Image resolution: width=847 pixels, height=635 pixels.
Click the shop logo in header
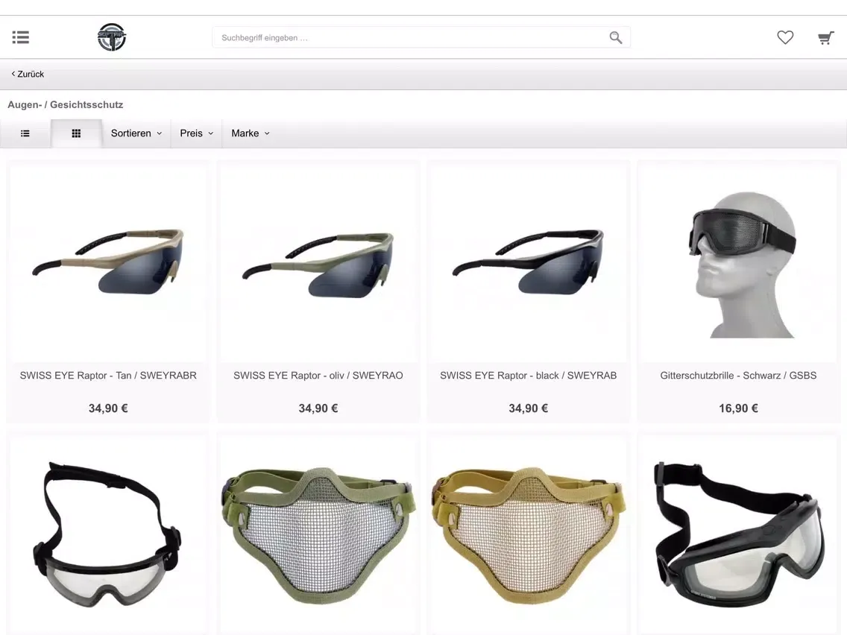click(112, 37)
